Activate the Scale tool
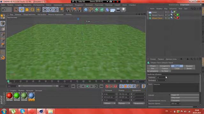 click(x=27, y=9)
